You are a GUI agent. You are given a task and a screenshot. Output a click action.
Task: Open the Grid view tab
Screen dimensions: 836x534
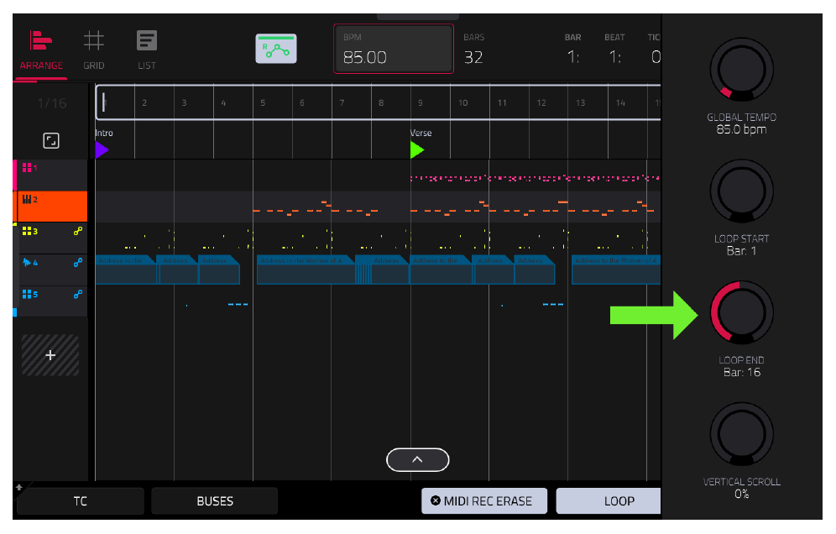pyautogui.click(x=94, y=51)
